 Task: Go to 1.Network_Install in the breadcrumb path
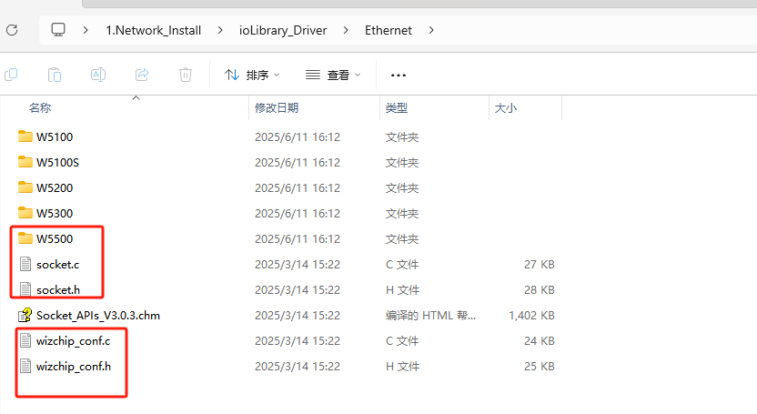(152, 30)
